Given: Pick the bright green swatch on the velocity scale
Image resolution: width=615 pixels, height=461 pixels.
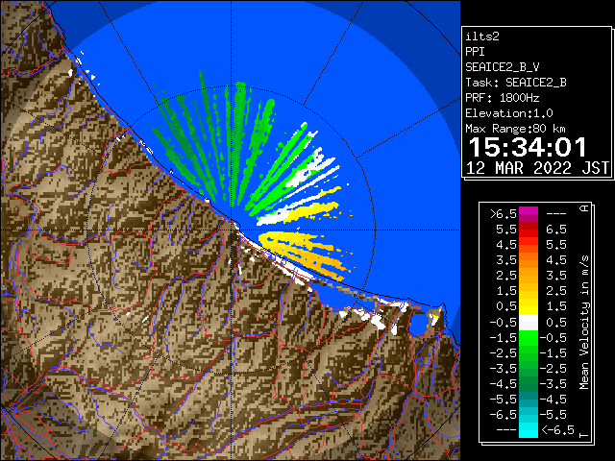Looking at the screenshot, I should point(529,338).
